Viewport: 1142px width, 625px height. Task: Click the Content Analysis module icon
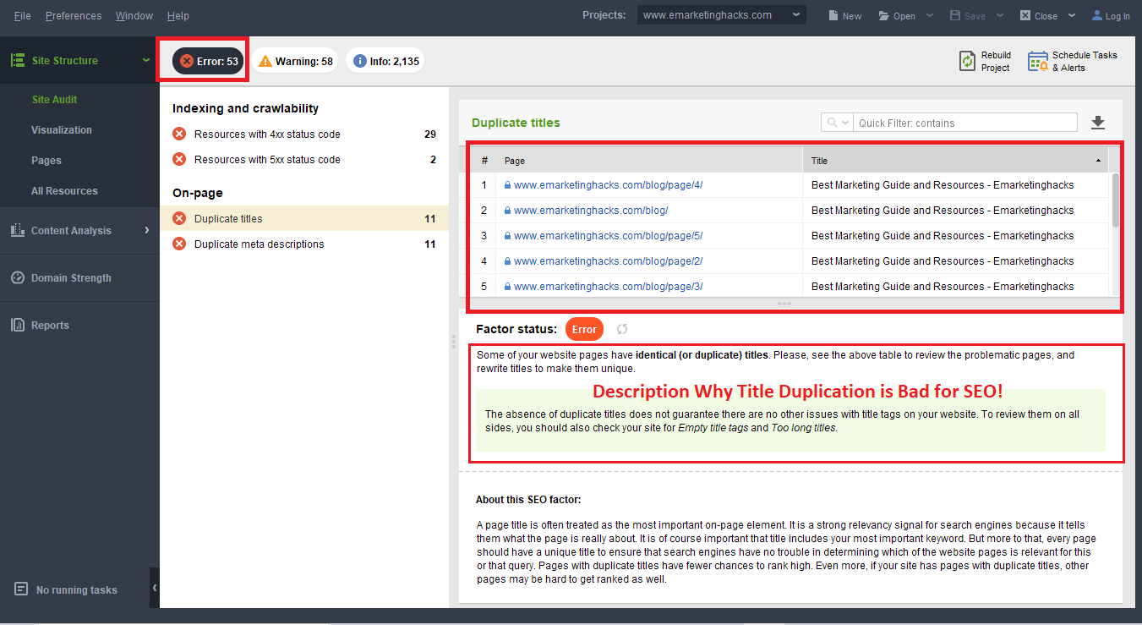tap(17, 230)
